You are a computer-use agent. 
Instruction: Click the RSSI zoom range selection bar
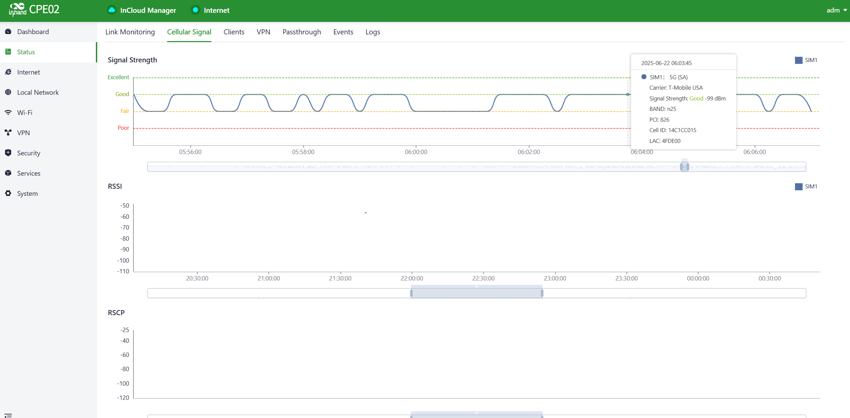coord(476,293)
